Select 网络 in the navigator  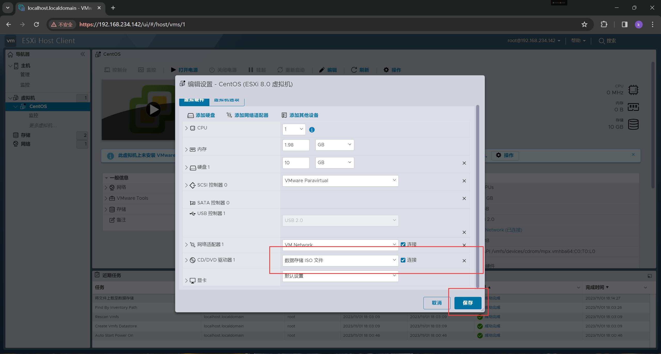pos(26,144)
